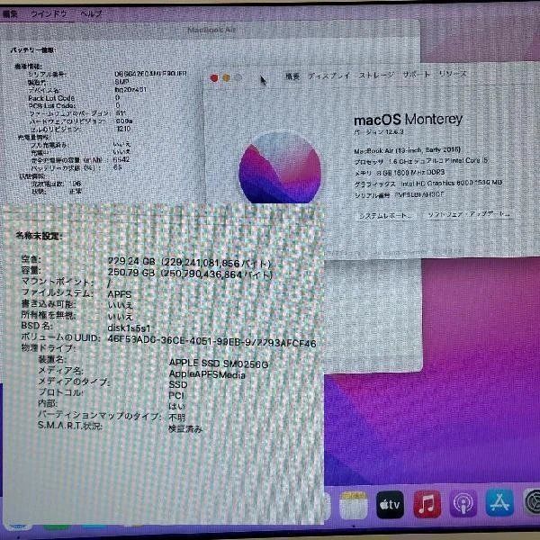Close the About This Mac window
Viewport: 540px width, 540px height.
[x=214, y=78]
